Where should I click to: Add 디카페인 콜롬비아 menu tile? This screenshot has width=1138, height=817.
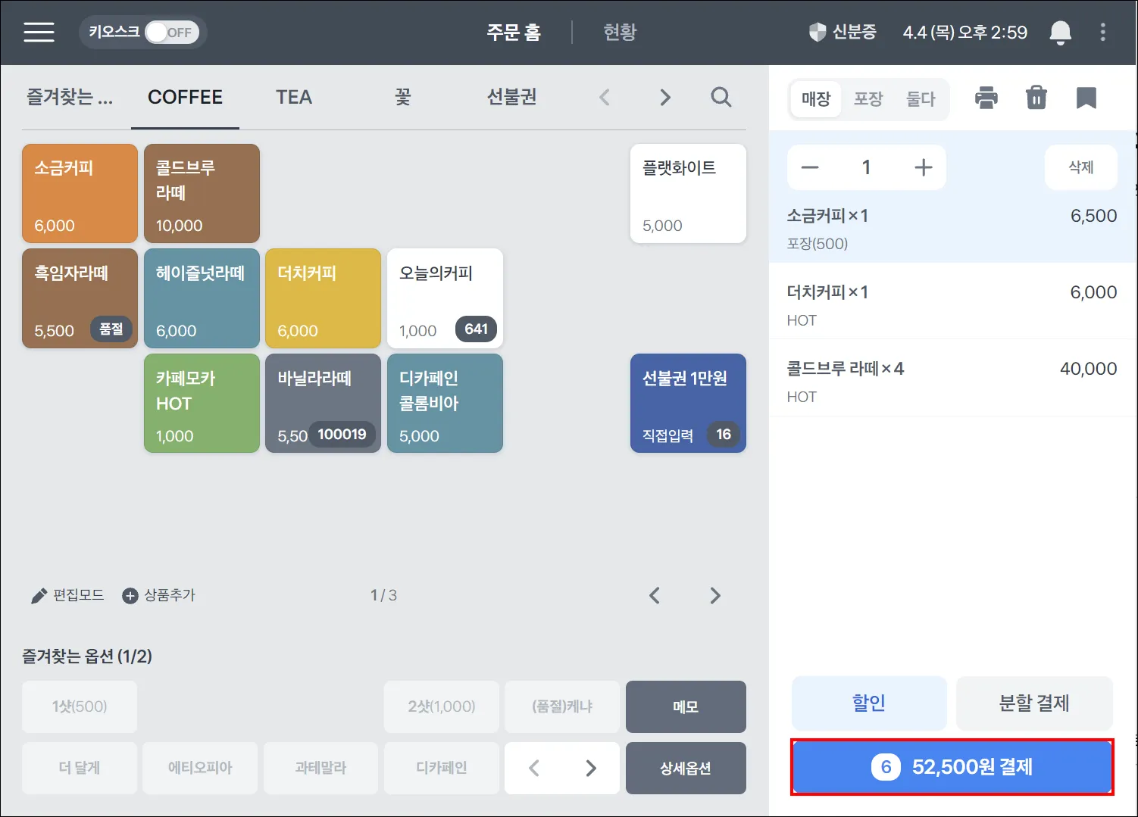click(445, 404)
